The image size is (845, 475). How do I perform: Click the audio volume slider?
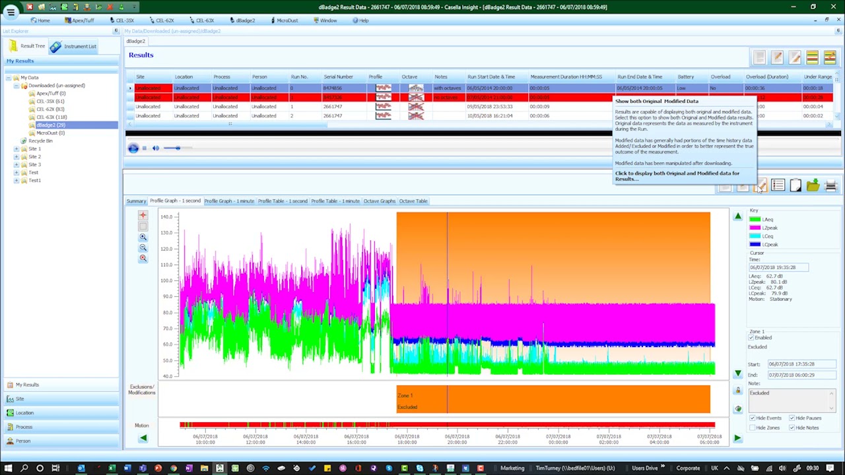[x=177, y=148]
